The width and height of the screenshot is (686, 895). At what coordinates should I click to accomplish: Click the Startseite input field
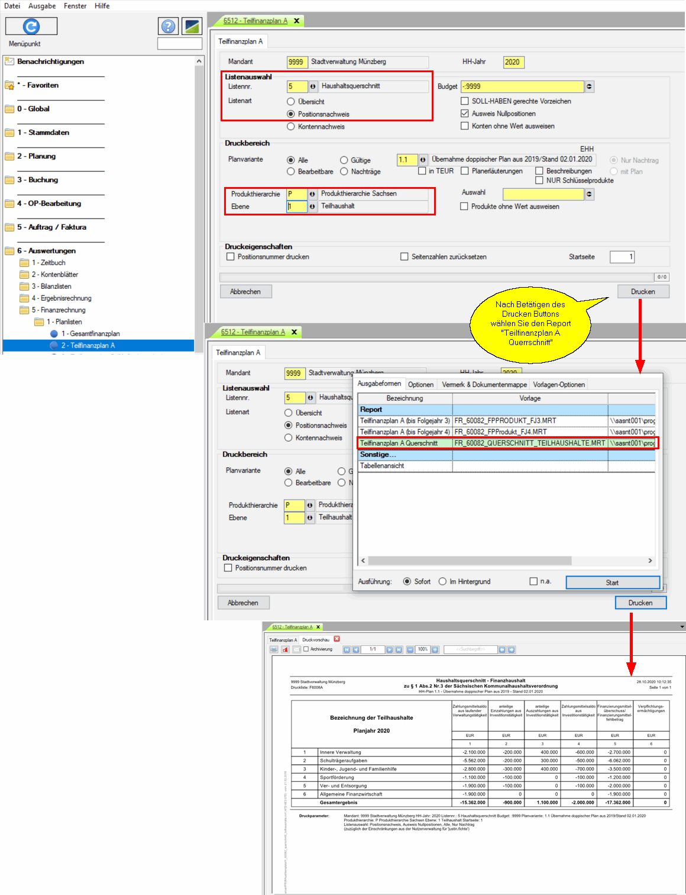622,257
